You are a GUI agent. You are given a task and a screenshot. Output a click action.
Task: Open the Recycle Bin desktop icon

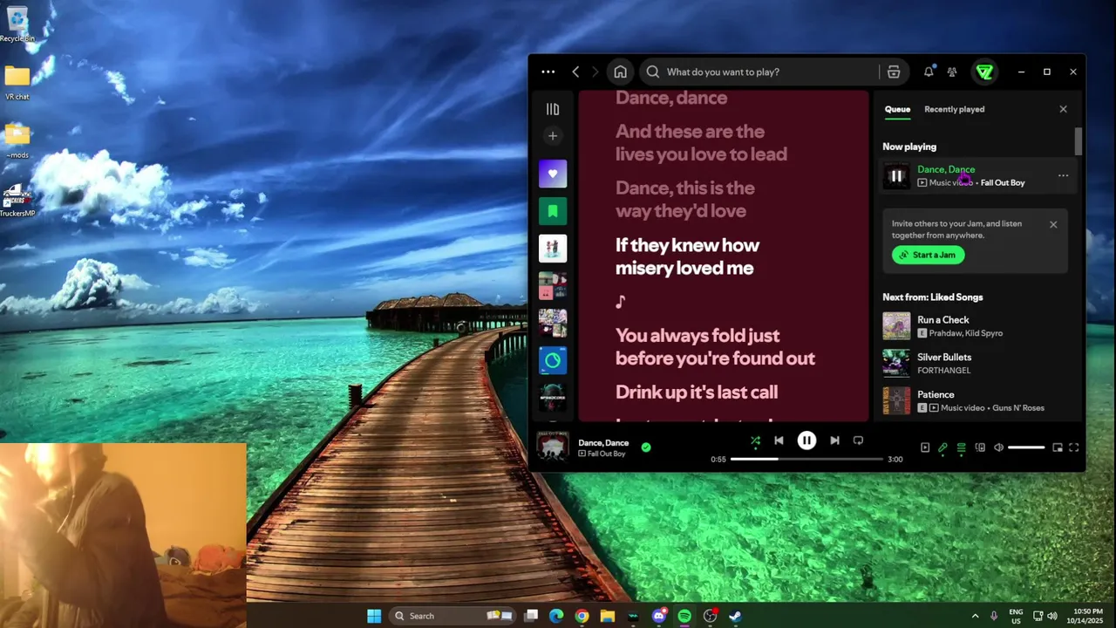pos(17,24)
